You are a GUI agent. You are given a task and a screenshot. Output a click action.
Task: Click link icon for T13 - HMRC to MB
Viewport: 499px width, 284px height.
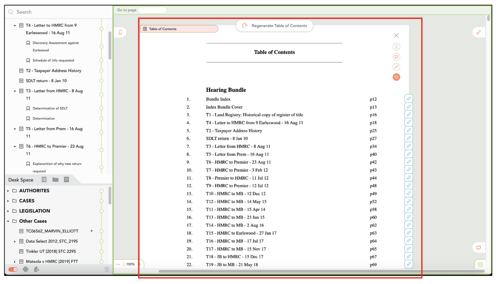[409, 217]
